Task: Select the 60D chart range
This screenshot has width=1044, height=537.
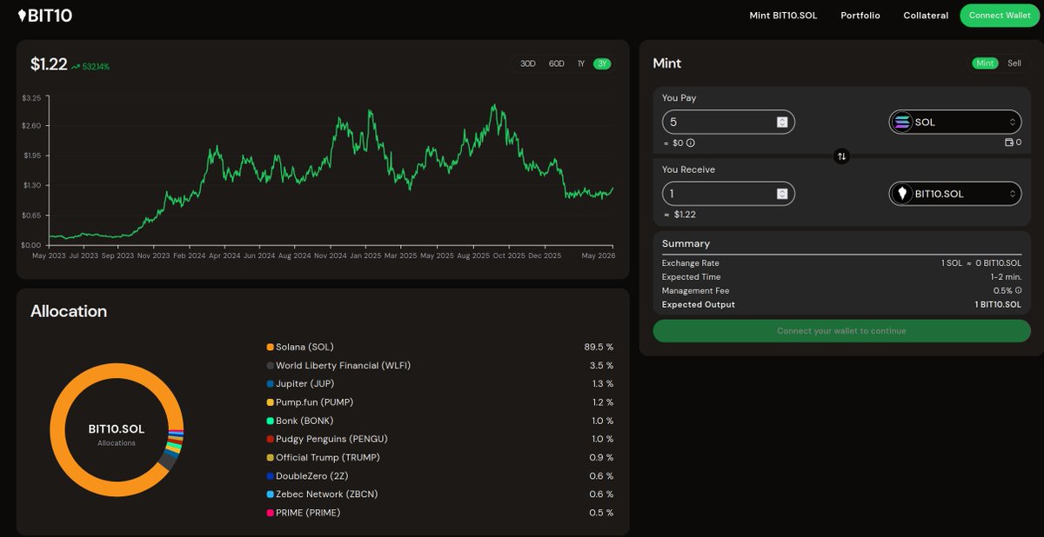Action: click(x=557, y=64)
